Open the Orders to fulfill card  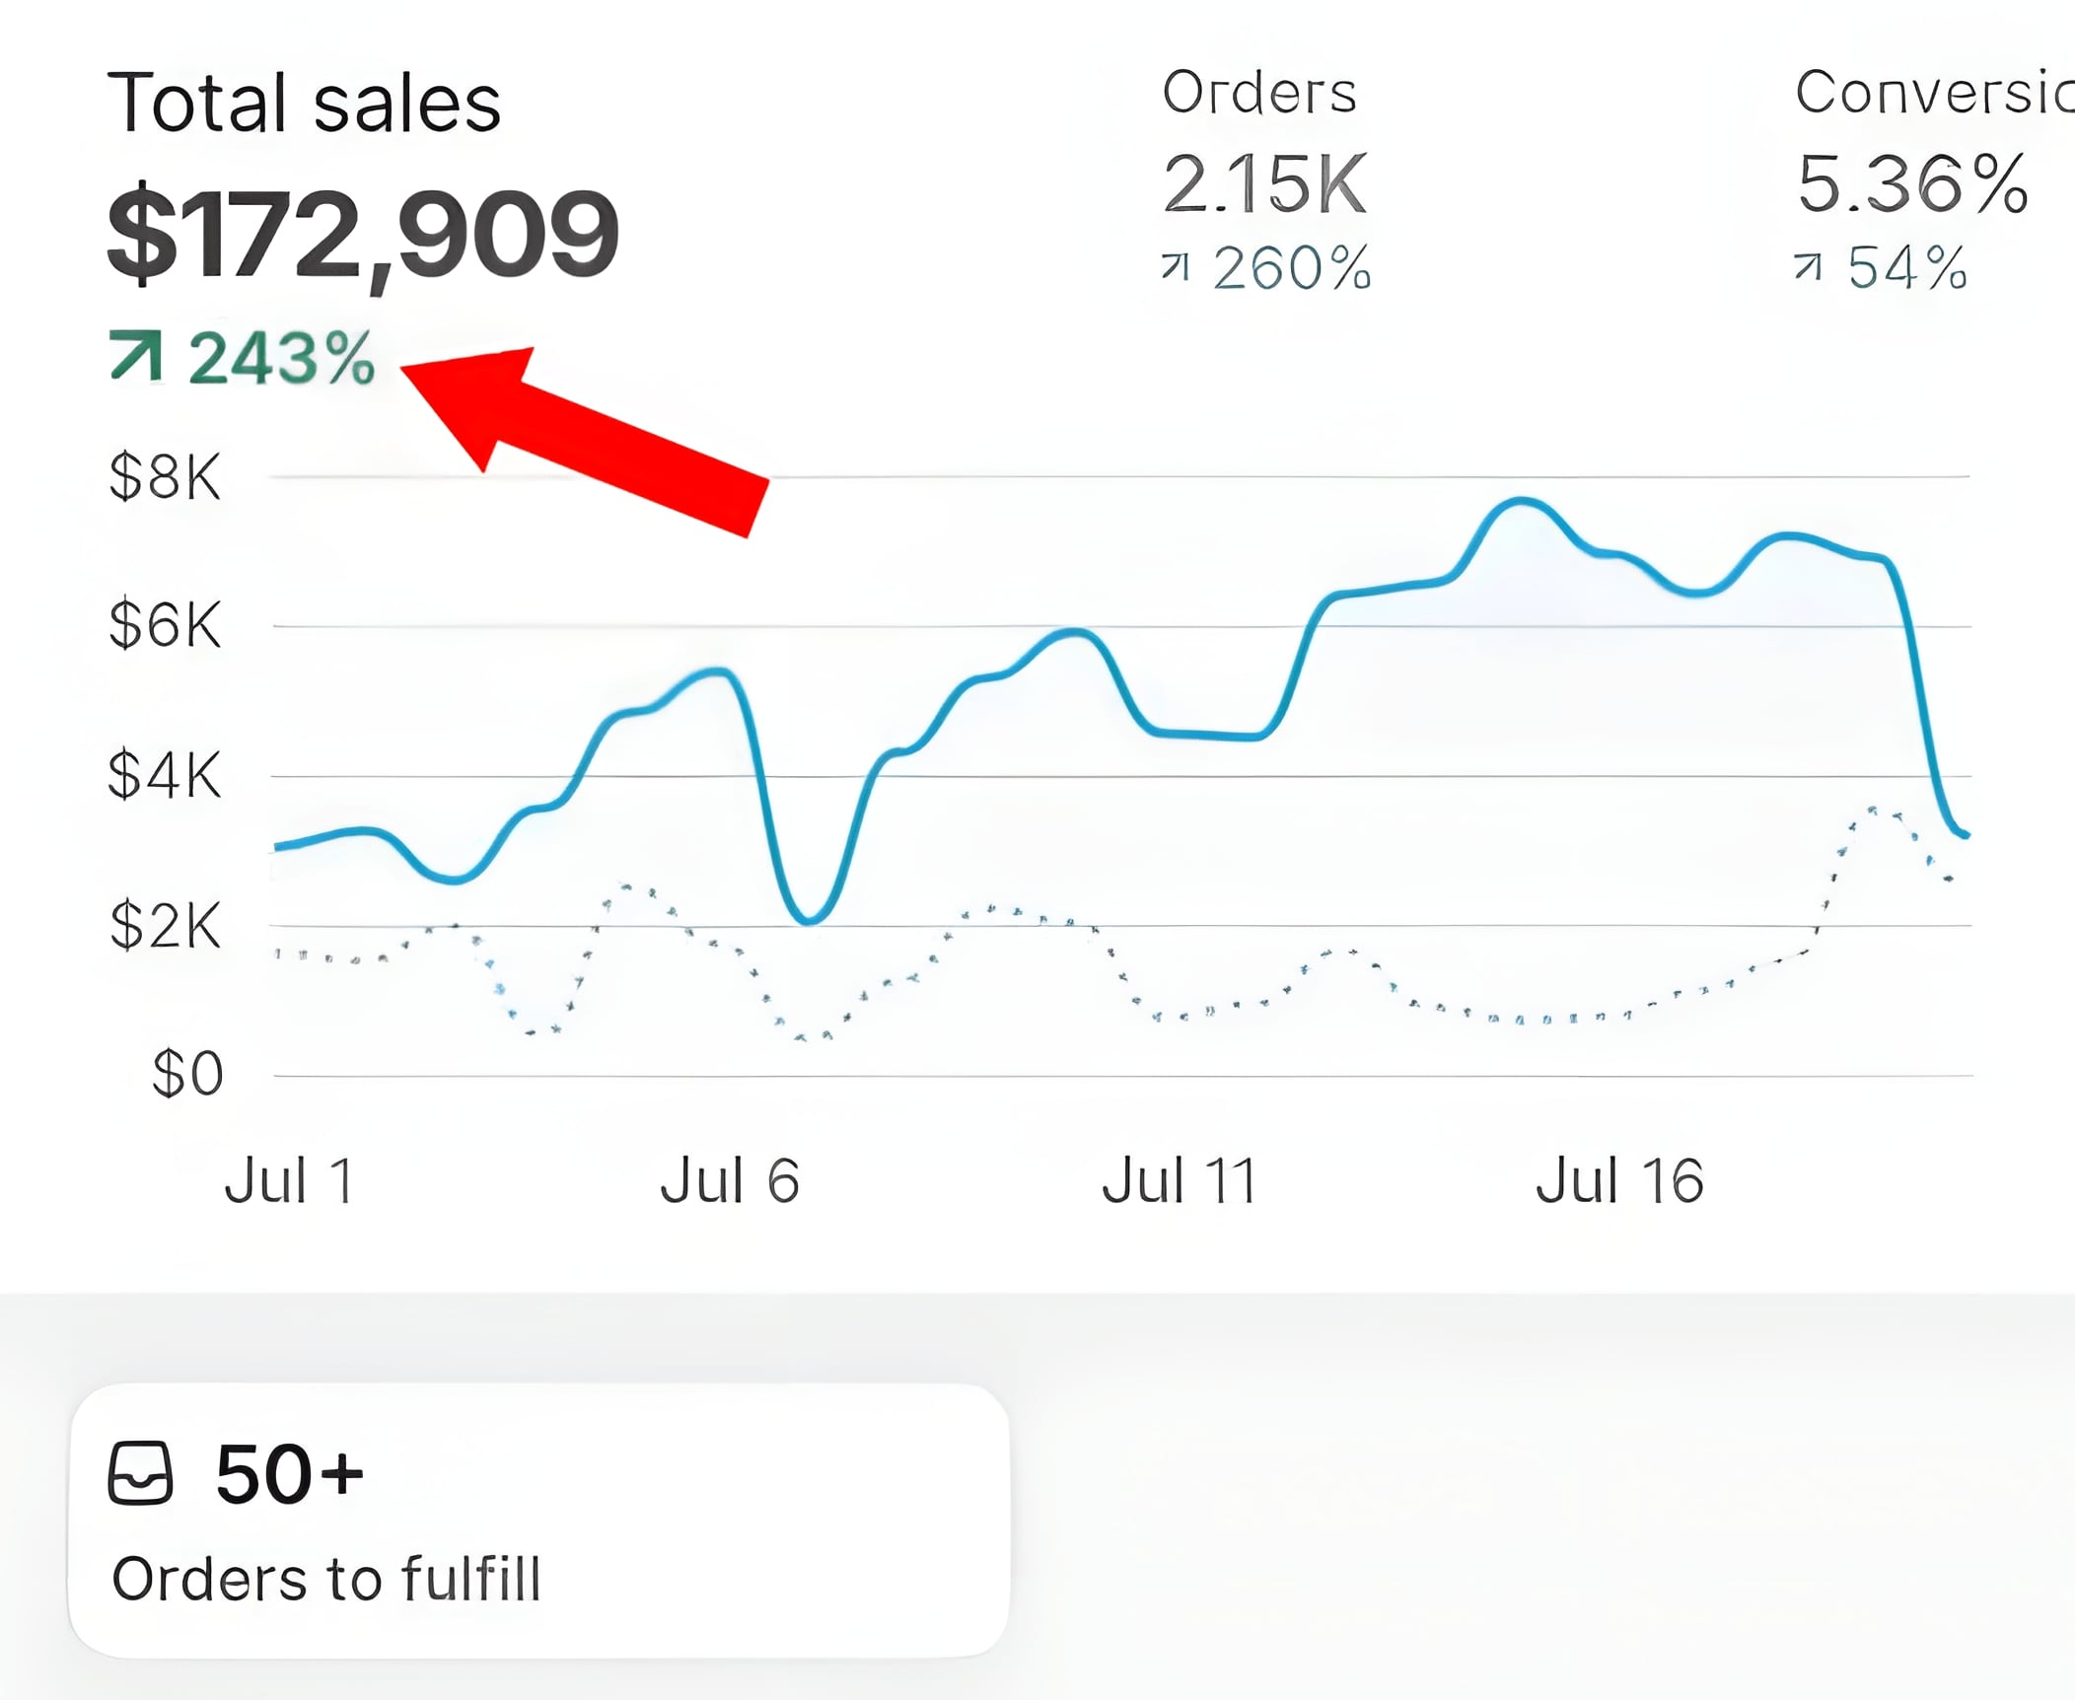tap(538, 1520)
